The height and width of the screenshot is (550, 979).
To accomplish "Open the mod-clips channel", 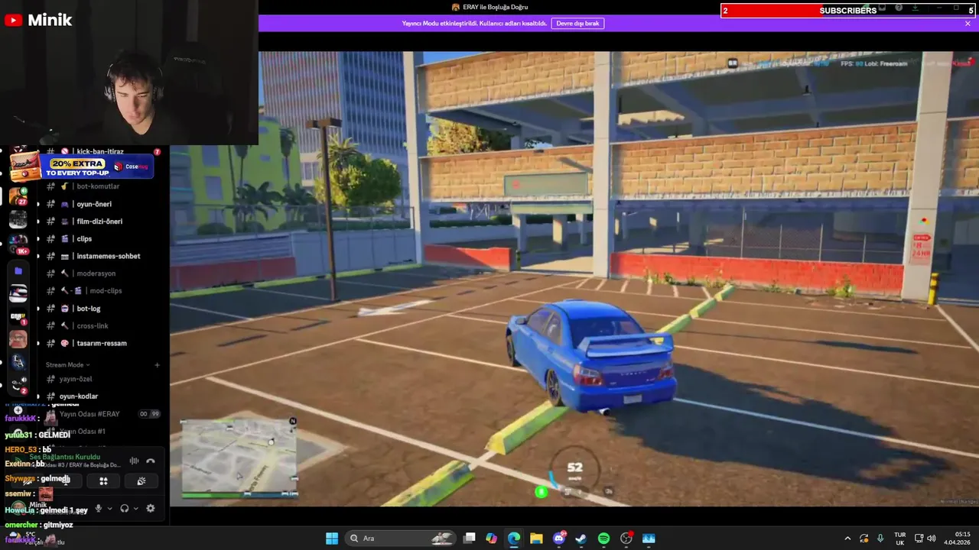I will 106,291.
